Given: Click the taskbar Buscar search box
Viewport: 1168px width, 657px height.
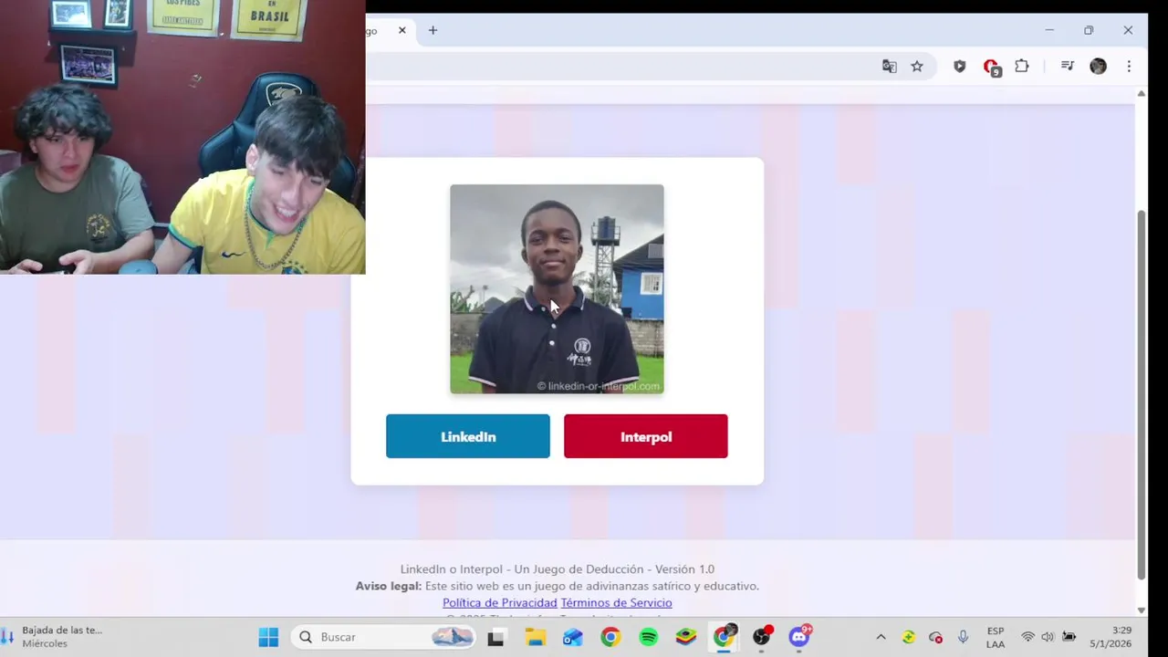Looking at the screenshot, I should point(384,637).
